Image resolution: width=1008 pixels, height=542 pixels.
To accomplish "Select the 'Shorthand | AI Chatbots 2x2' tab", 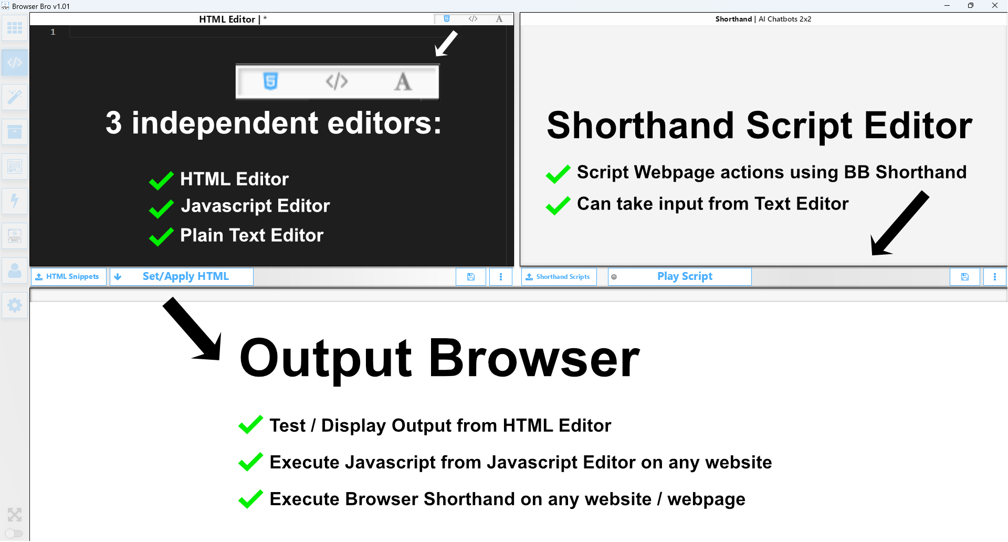I will [x=762, y=19].
